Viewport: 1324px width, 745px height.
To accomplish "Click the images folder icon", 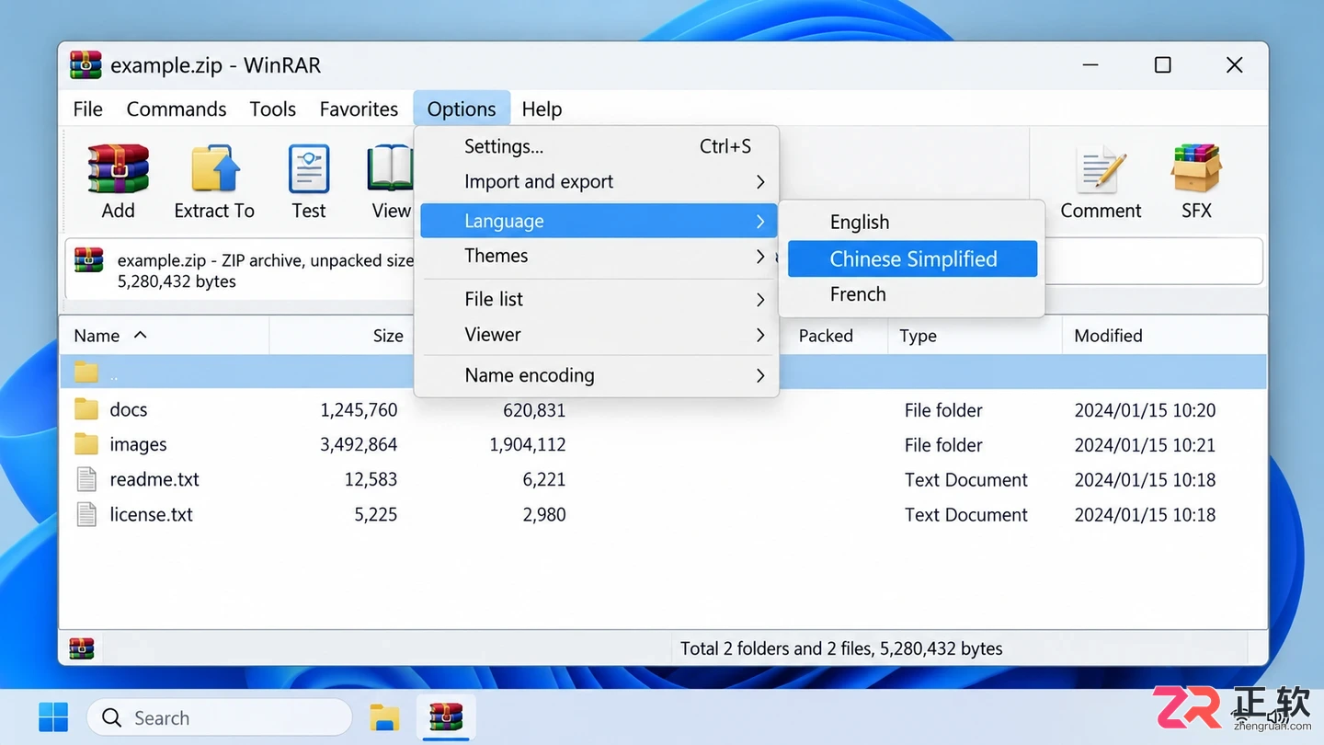I will coord(86,444).
